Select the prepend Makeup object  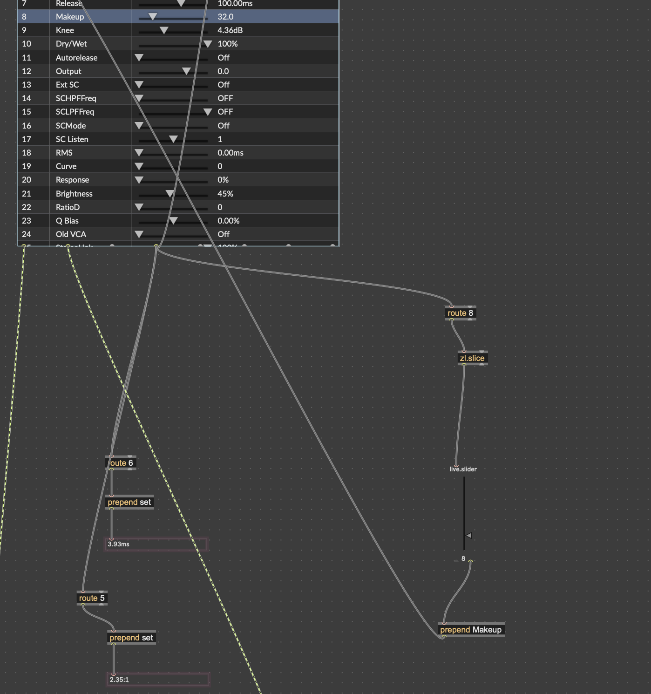pyautogui.click(x=471, y=630)
